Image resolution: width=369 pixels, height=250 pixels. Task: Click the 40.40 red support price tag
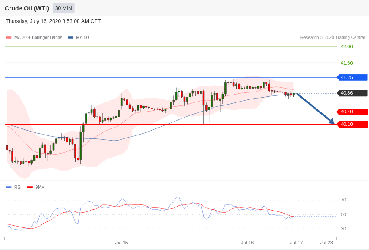coord(353,112)
